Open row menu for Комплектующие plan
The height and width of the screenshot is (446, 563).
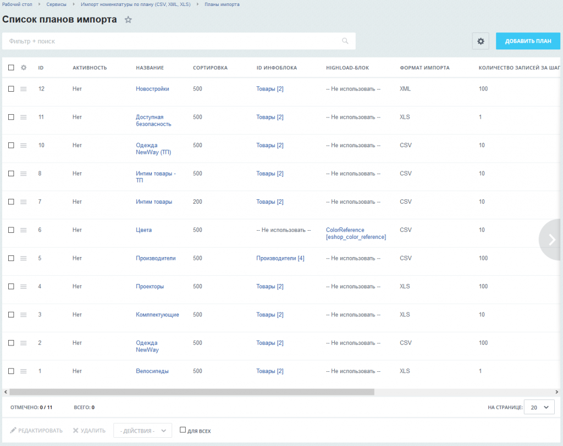[x=23, y=315]
